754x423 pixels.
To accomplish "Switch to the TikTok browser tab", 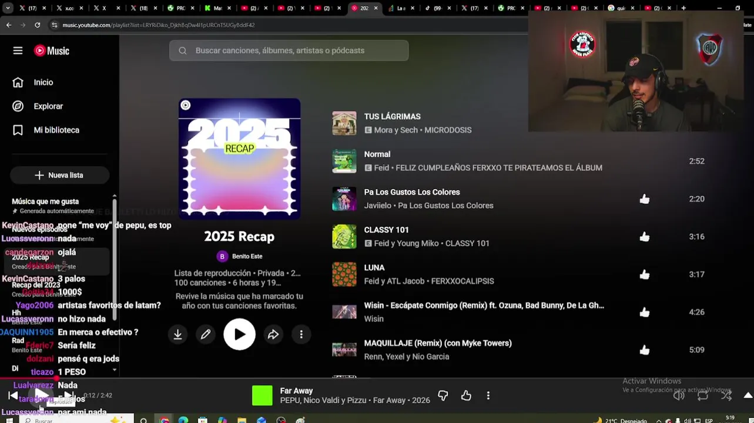I will click(x=438, y=8).
